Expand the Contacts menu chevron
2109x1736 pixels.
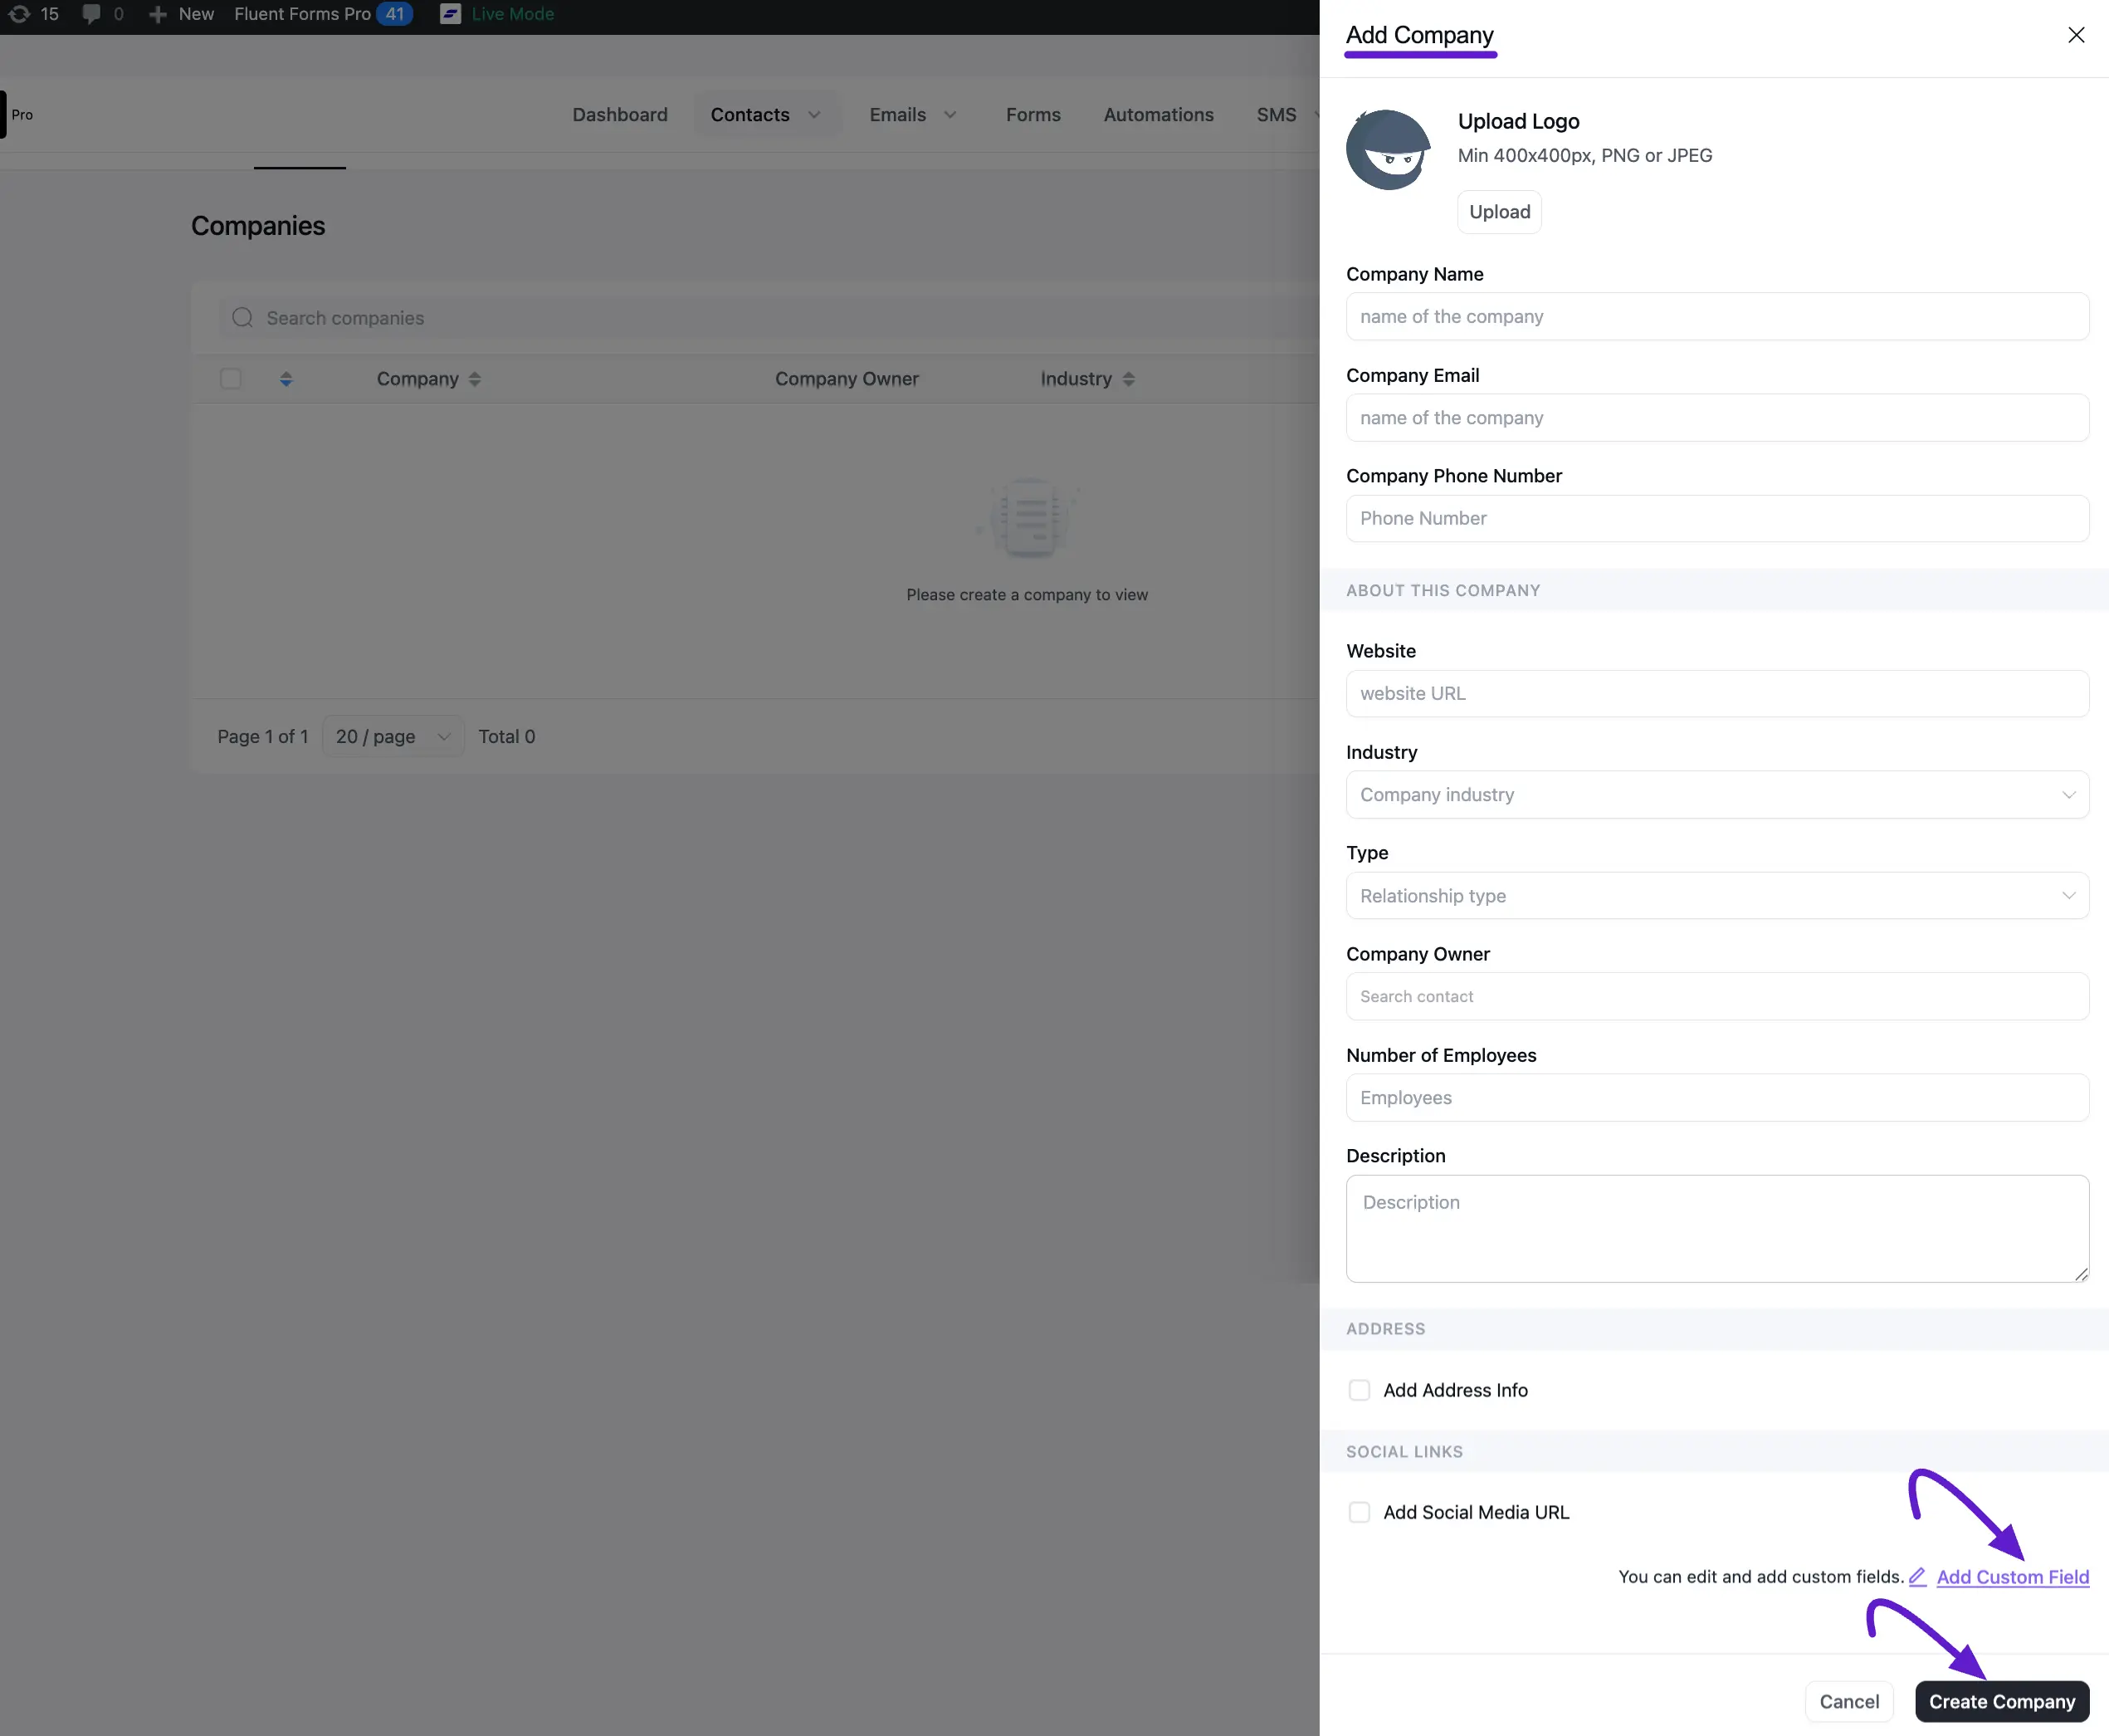tap(814, 115)
